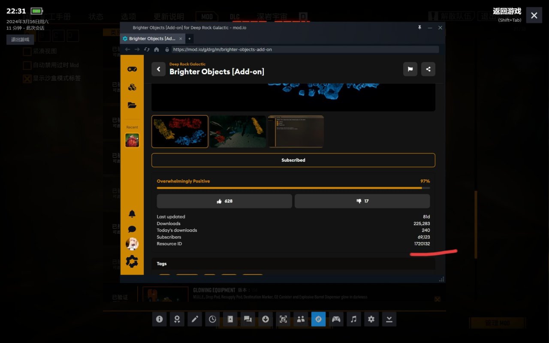Screen dimensions: 549x343
Task: Open the Deep Rock Galactic link above title
Action: point(187,64)
